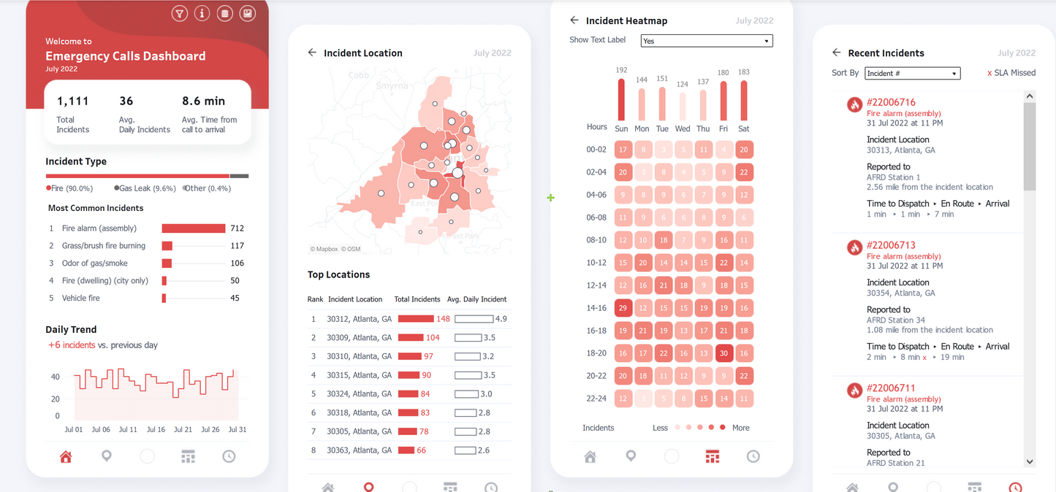Click fire icon beside incident #22006713
Viewport: 1056px width, 492px height.
click(854, 247)
